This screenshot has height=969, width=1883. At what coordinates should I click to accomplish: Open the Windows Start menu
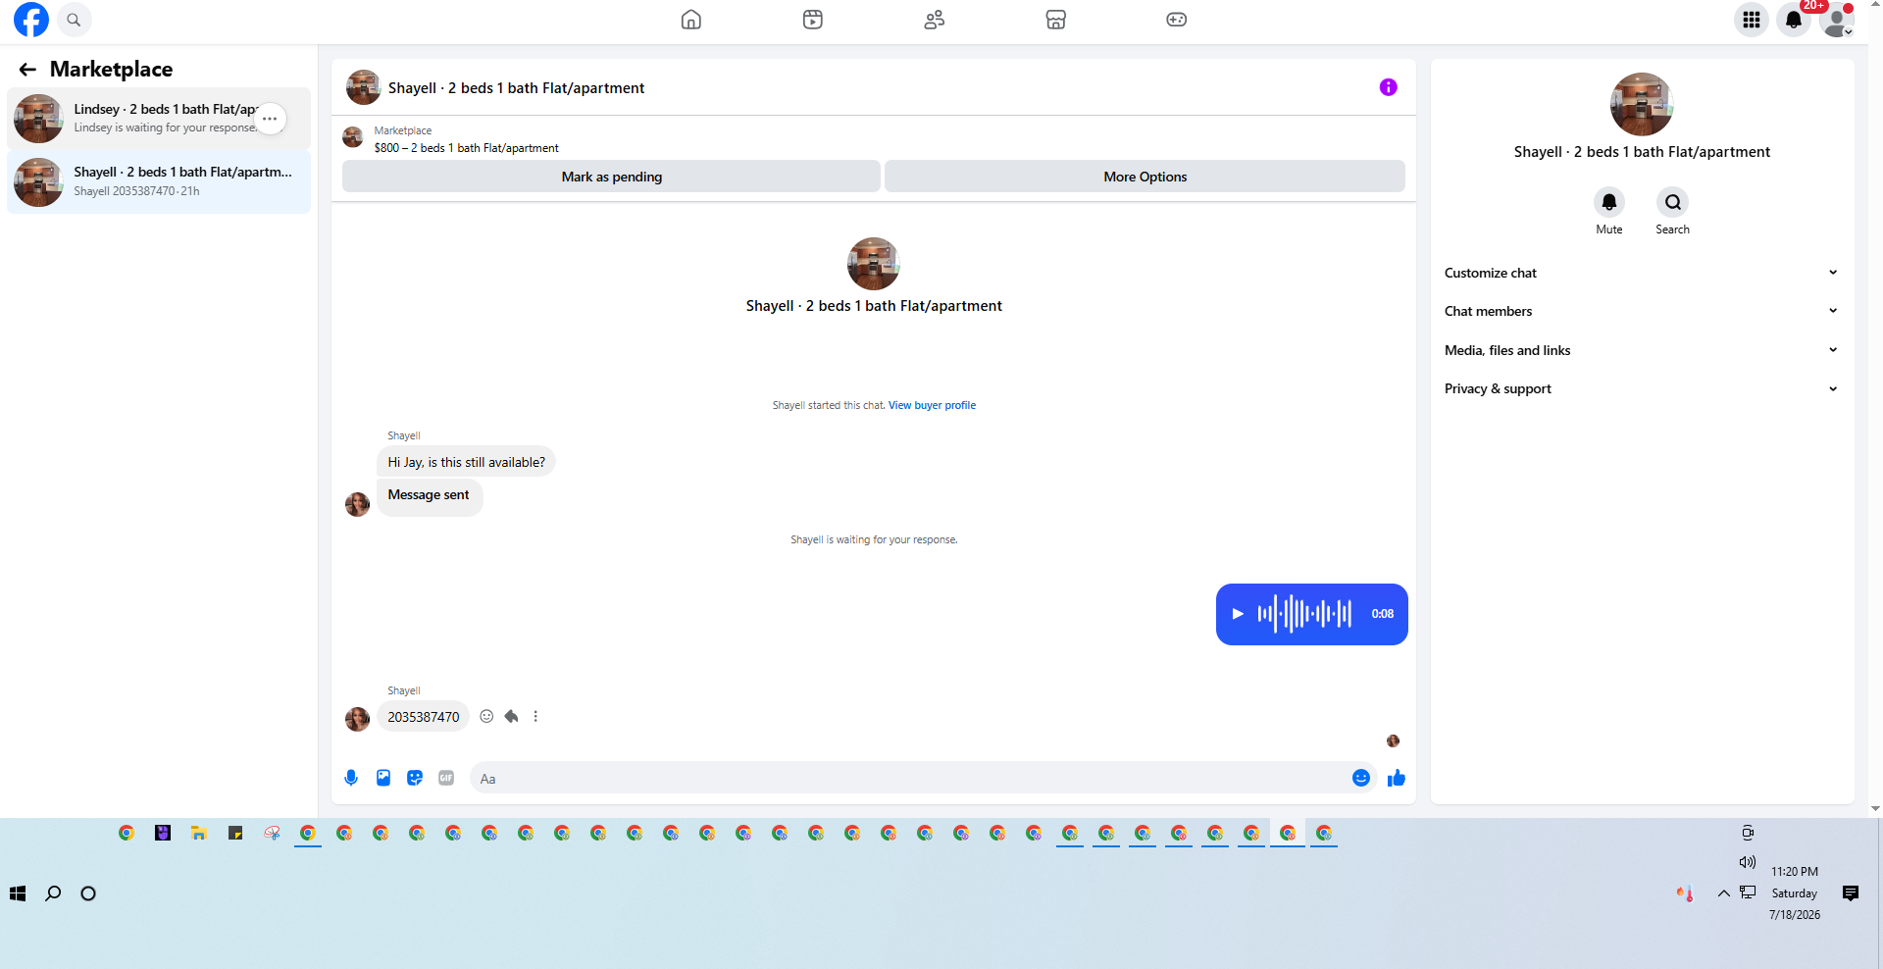[18, 893]
